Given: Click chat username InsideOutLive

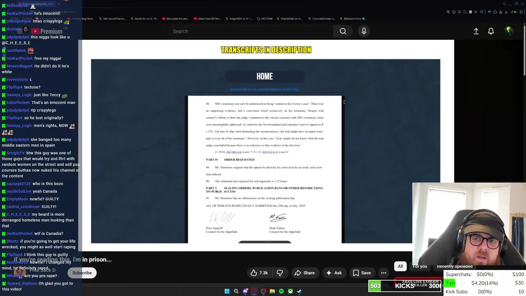Looking at the screenshot, I should (19, 192).
